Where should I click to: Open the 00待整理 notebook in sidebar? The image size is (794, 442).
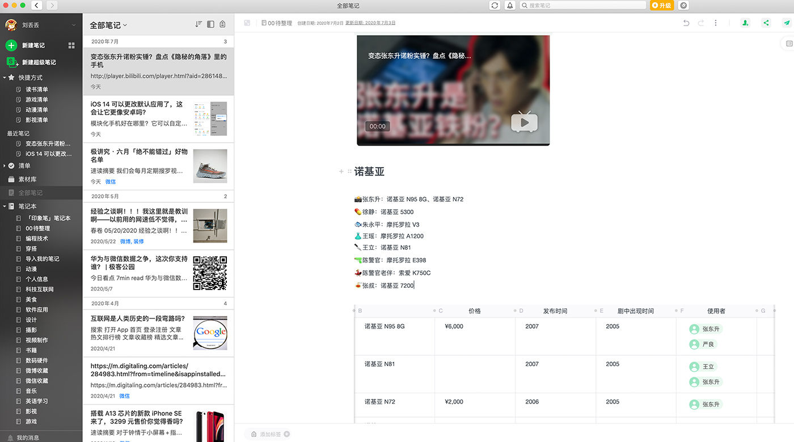click(37, 228)
